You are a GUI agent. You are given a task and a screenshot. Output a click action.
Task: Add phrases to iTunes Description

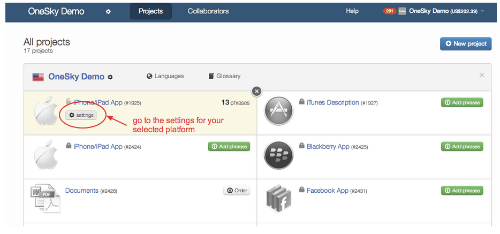pyautogui.click(x=462, y=103)
